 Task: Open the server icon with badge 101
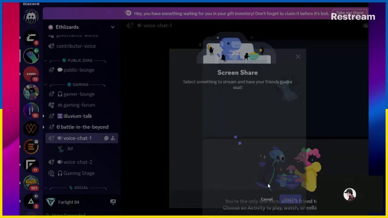pyautogui.click(x=31, y=183)
